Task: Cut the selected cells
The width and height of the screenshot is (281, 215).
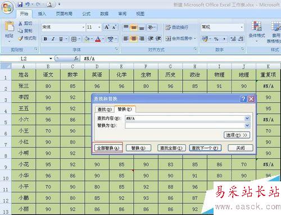Action: (x=25, y=24)
